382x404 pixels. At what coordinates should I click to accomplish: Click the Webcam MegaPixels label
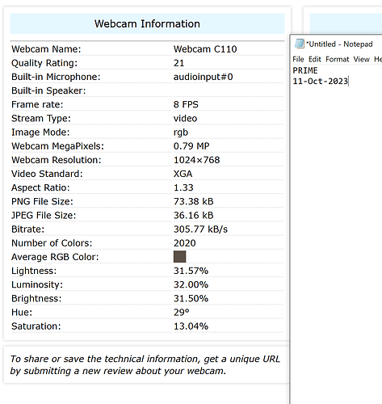click(x=57, y=146)
